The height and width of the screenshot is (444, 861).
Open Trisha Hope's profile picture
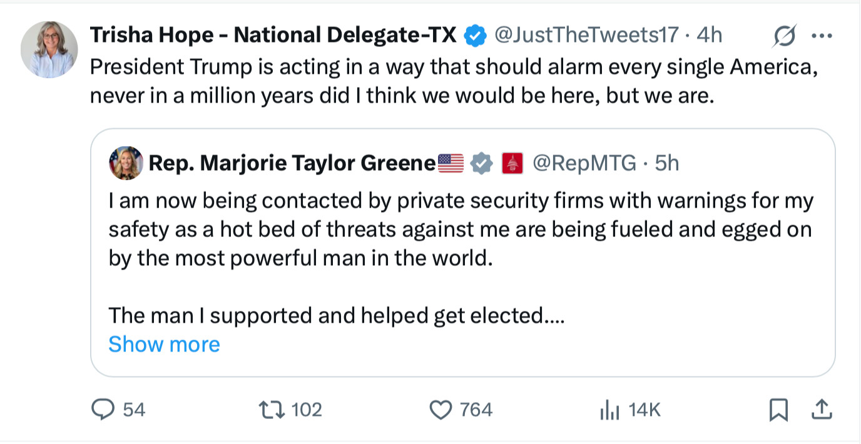[x=49, y=49]
